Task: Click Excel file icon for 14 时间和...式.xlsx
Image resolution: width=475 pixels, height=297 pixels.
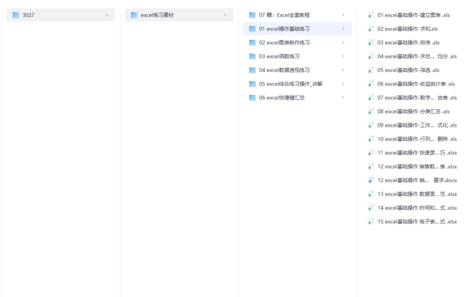Action: coord(371,208)
